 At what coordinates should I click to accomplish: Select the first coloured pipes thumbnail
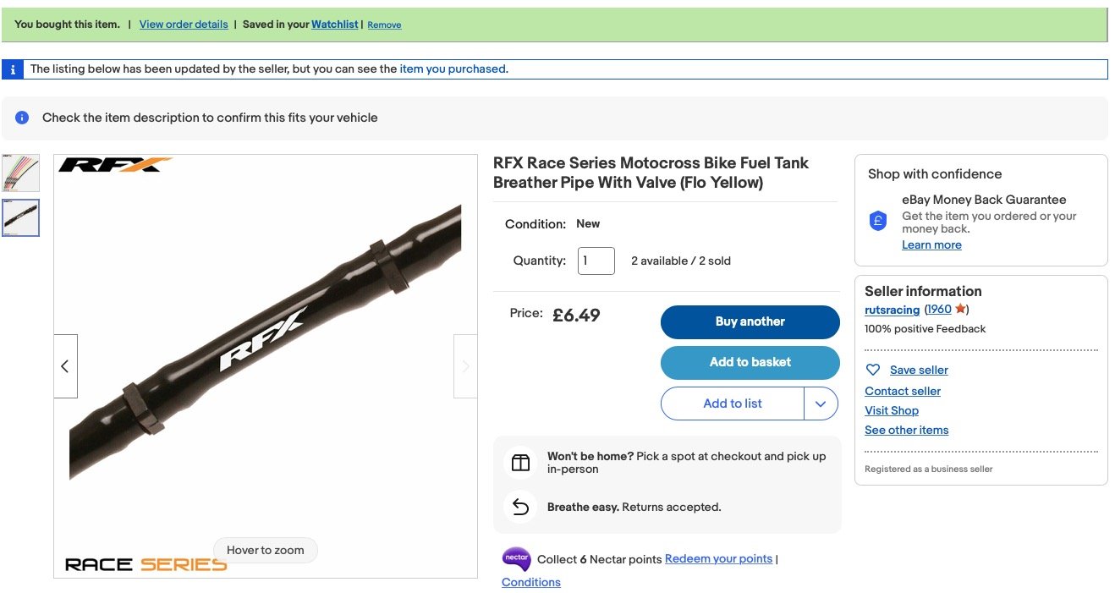pyautogui.click(x=21, y=173)
